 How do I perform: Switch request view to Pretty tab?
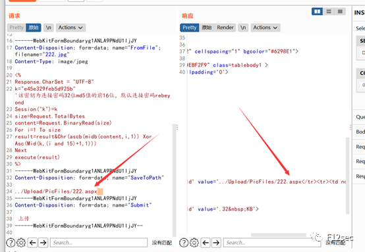click(16, 28)
